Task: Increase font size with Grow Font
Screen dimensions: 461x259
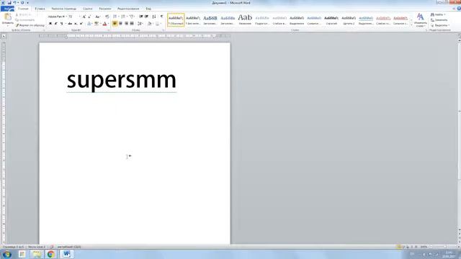Action: [x=84, y=17]
